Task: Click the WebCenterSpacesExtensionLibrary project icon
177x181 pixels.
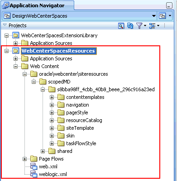Action: coord(15,35)
